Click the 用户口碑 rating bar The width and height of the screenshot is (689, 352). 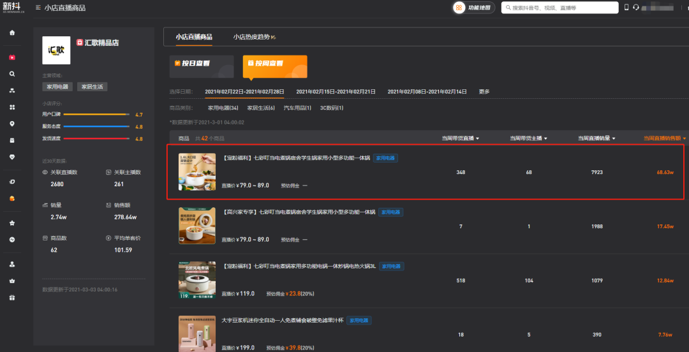click(97, 114)
